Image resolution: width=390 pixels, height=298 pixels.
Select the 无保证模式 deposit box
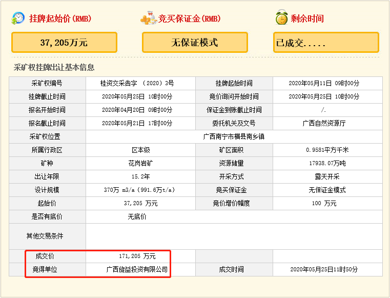tap(195, 43)
